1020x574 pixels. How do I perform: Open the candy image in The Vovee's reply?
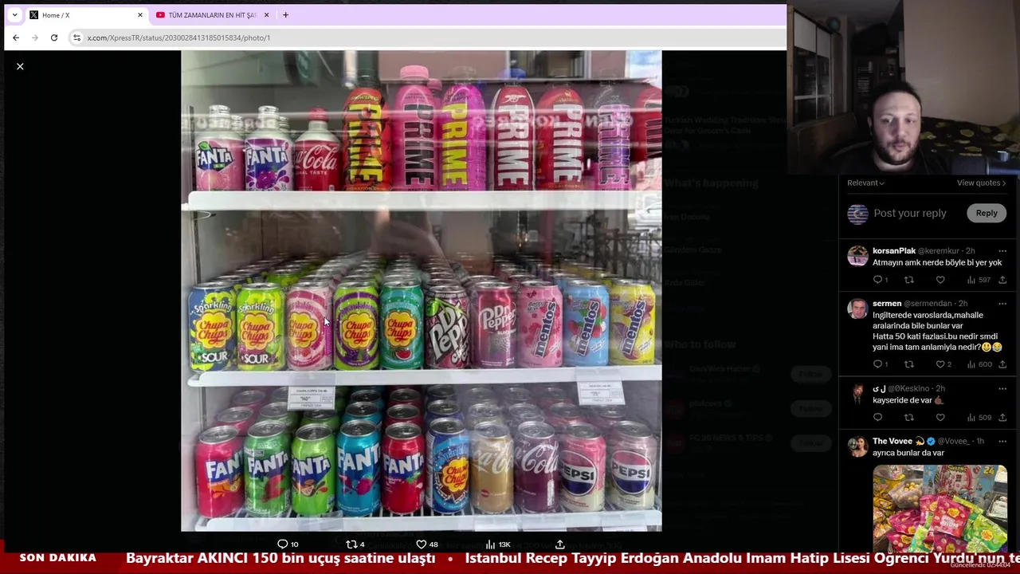(x=940, y=508)
